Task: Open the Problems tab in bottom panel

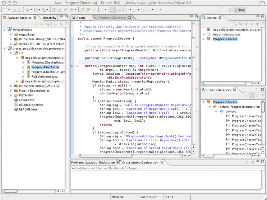Action: (x=78, y=162)
